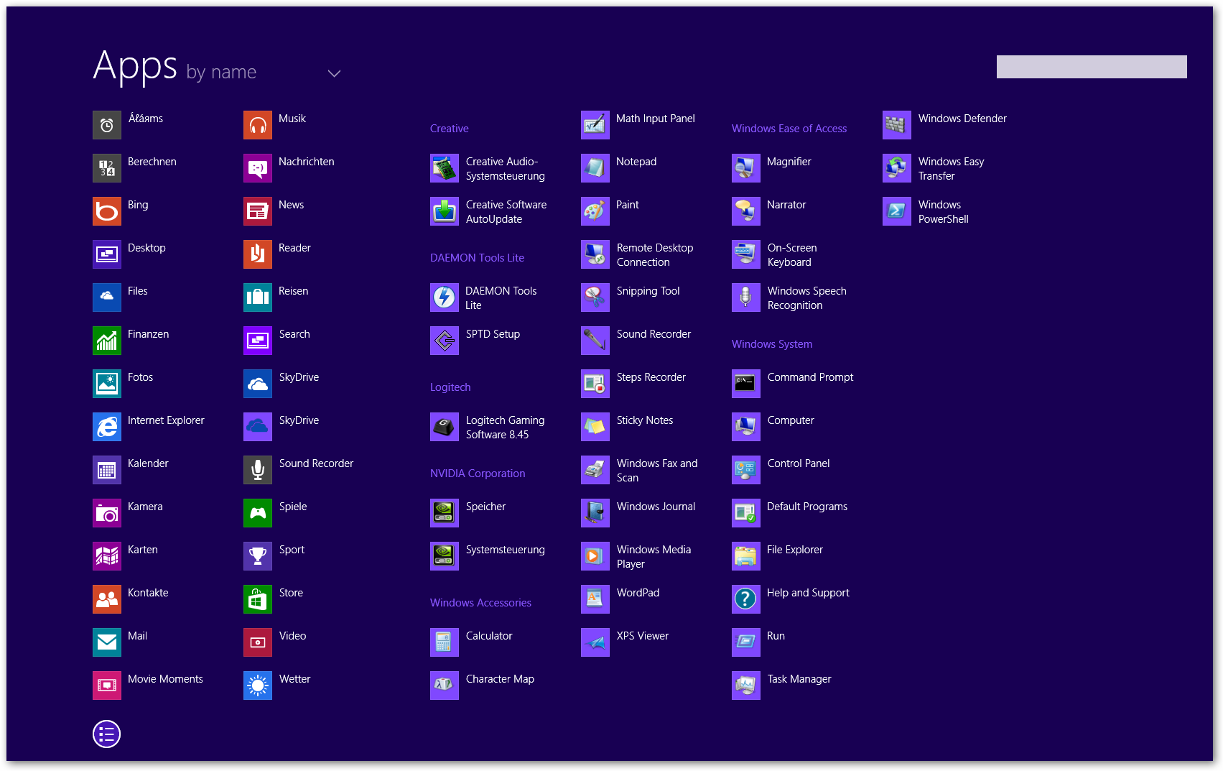Viewport: 1223px width, 771px height.
Task: Click the On-Screen Keyboard label
Action: [792, 255]
